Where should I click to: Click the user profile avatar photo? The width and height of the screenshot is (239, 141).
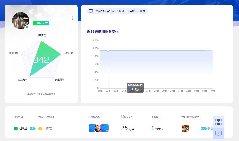[x=21, y=21]
